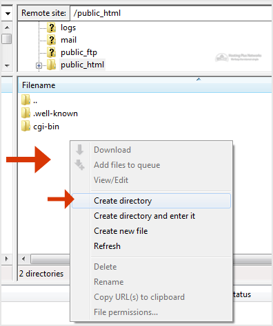This screenshot has height=326, width=273.
Task: Click the logs folder unknown-status icon
Action: [x=52, y=28]
